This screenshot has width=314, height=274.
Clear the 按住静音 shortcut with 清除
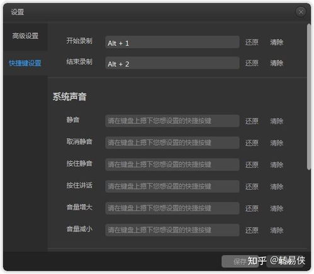tap(276, 165)
